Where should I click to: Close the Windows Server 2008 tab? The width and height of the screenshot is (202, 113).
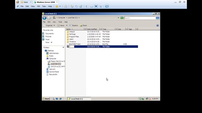click(57, 2)
